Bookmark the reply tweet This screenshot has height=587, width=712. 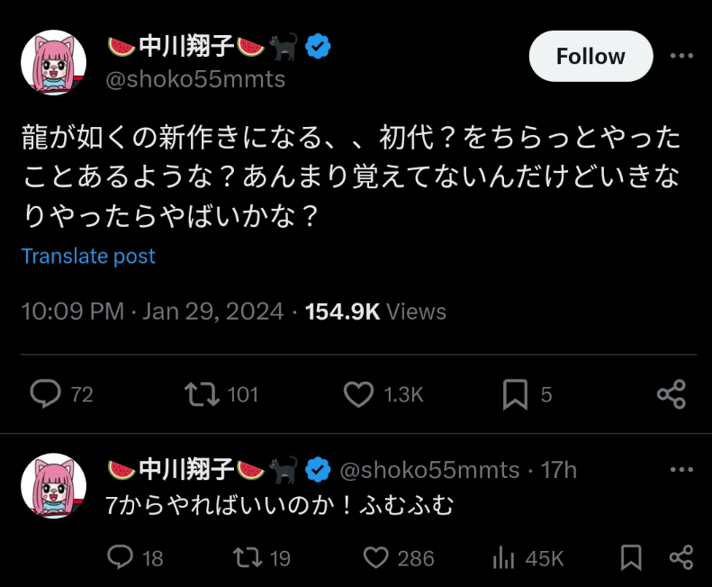tap(631, 558)
